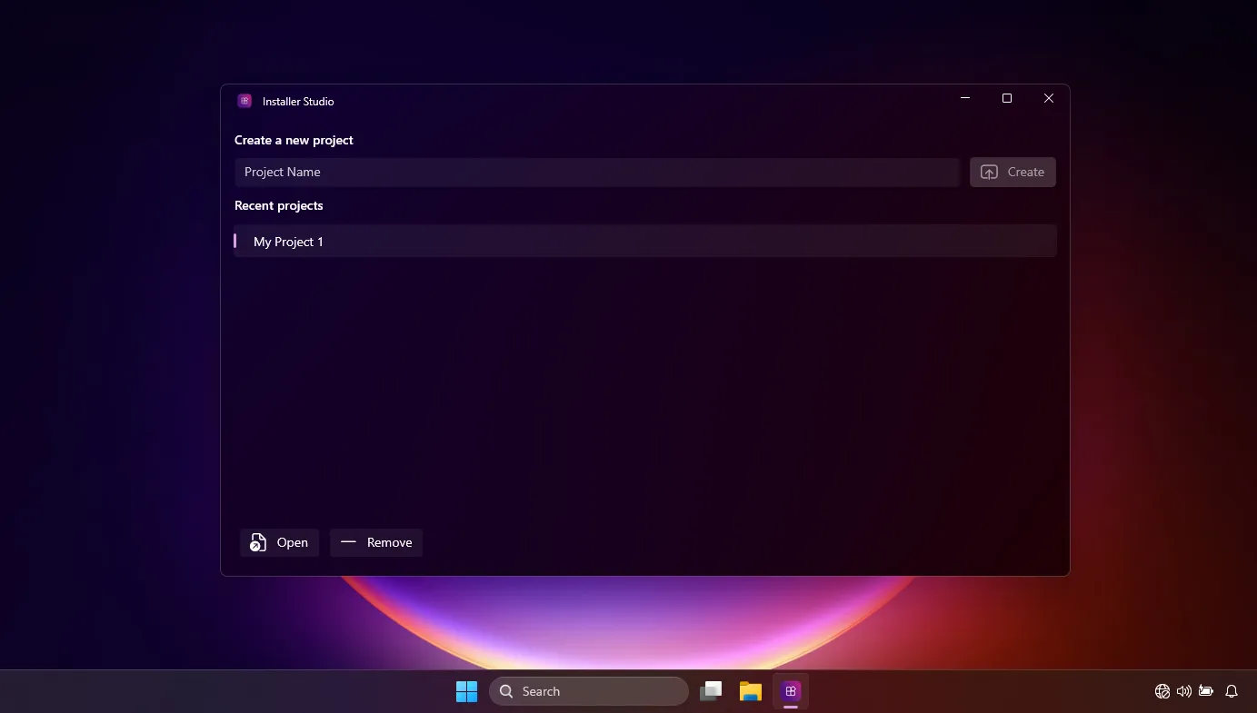Viewport: 1257px width, 713px height.
Task: Click the Installer Studio icon in the title bar
Action: pyautogui.click(x=244, y=101)
